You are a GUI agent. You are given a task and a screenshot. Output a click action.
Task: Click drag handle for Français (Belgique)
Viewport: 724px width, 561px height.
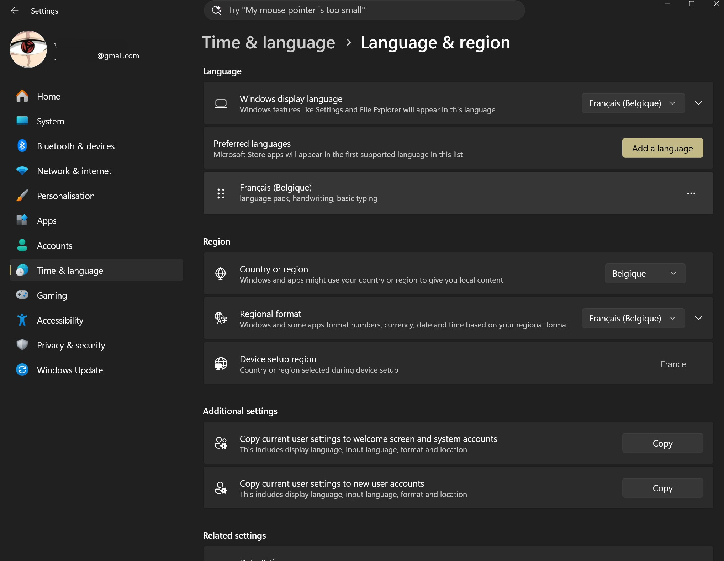coord(221,193)
